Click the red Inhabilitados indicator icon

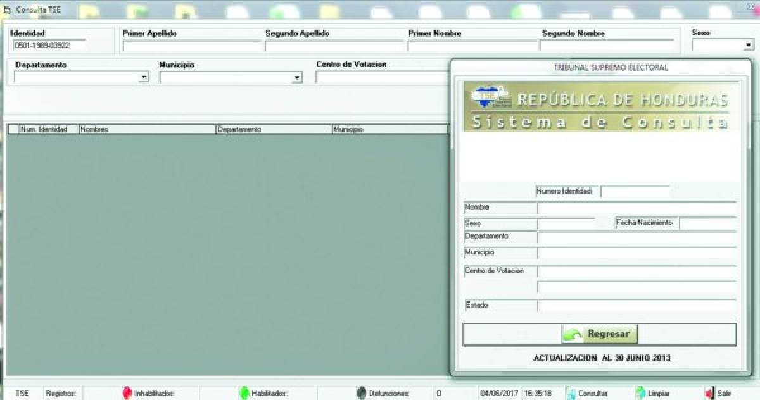tap(127, 393)
